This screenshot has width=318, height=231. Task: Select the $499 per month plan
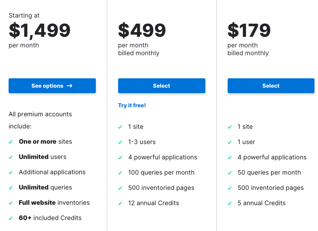162,86
